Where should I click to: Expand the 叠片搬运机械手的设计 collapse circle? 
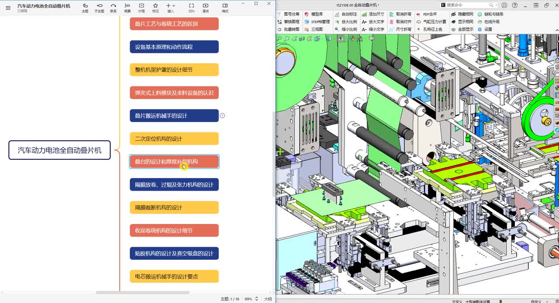pos(222,116)
